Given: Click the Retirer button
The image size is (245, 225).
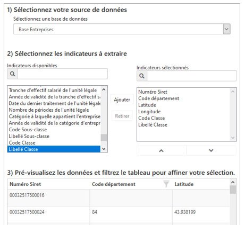Looking at the screenshot, I should pos(122,116).
